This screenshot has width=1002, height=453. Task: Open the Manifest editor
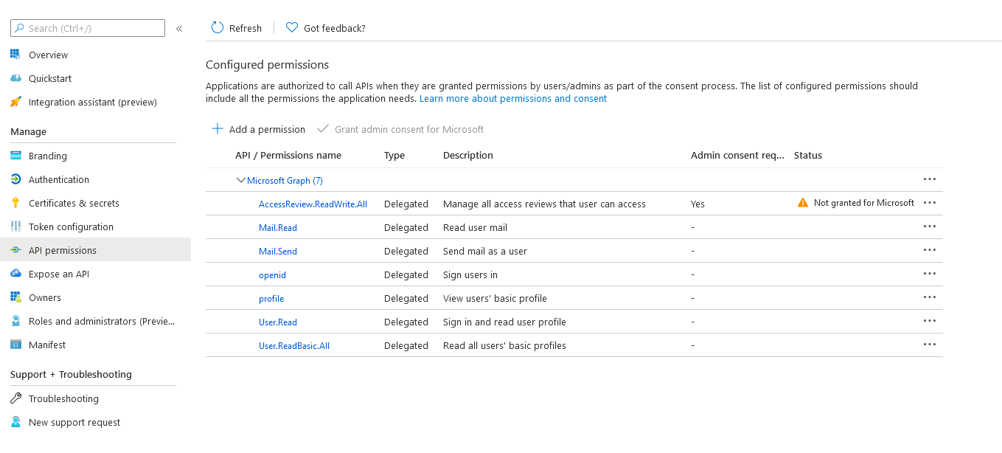point(47,345)
